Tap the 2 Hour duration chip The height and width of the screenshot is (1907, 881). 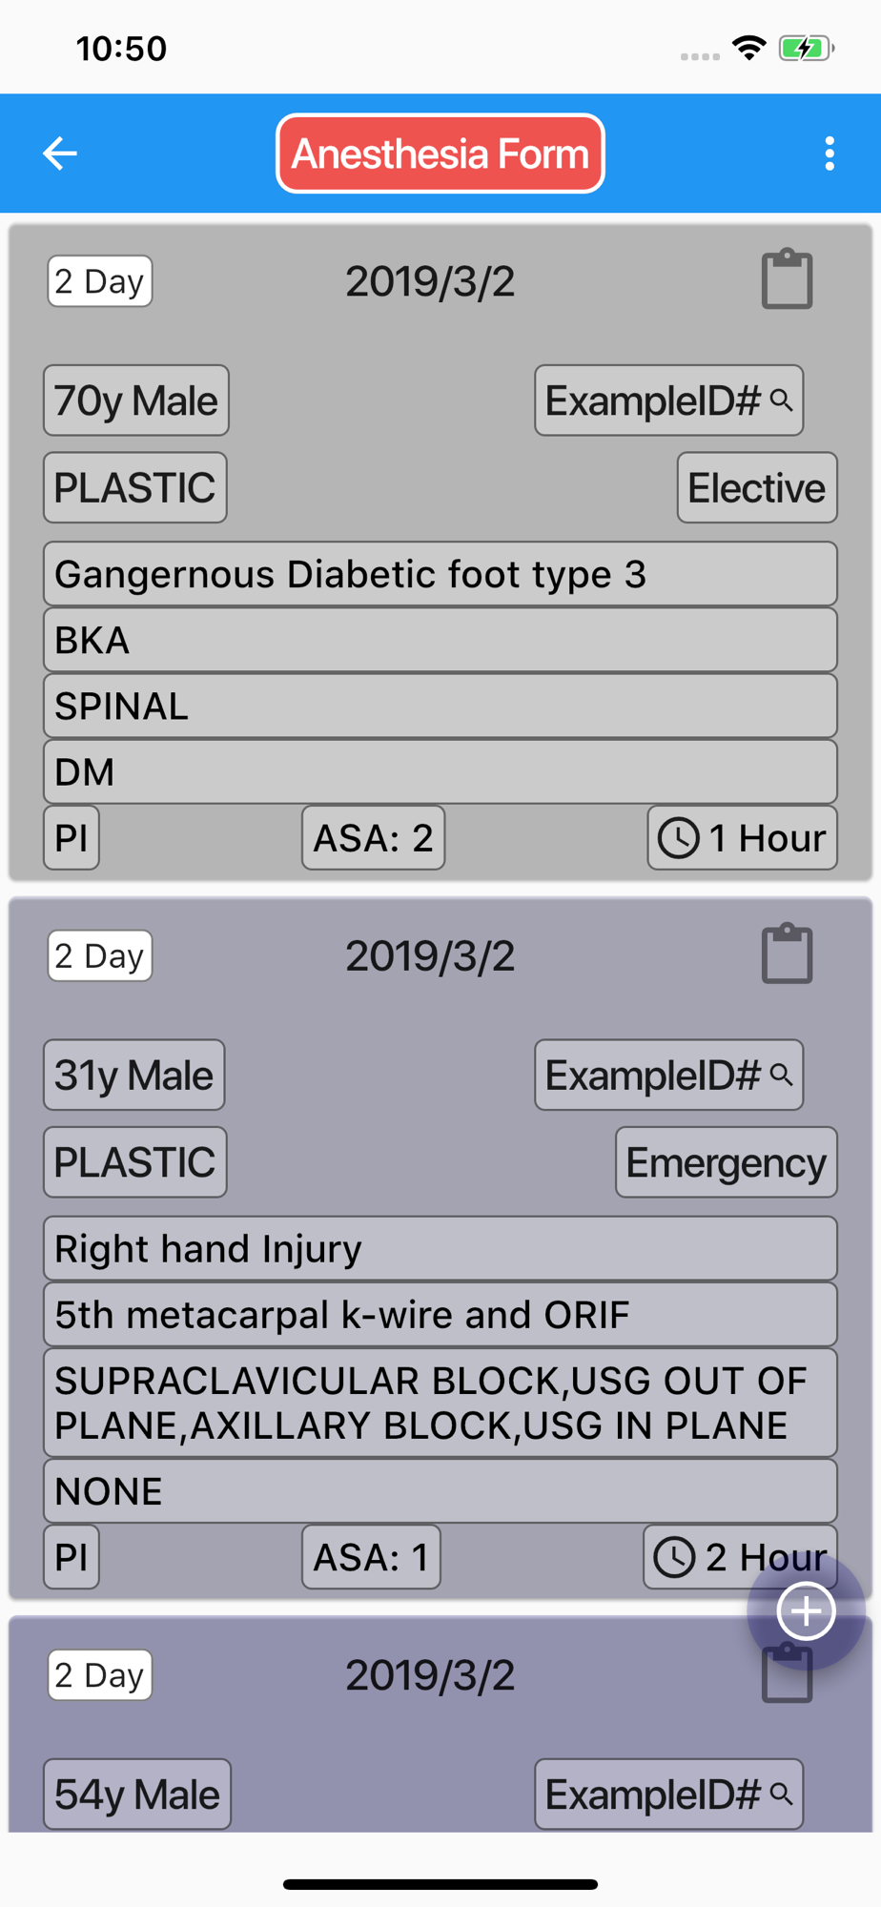(740, 1557)
